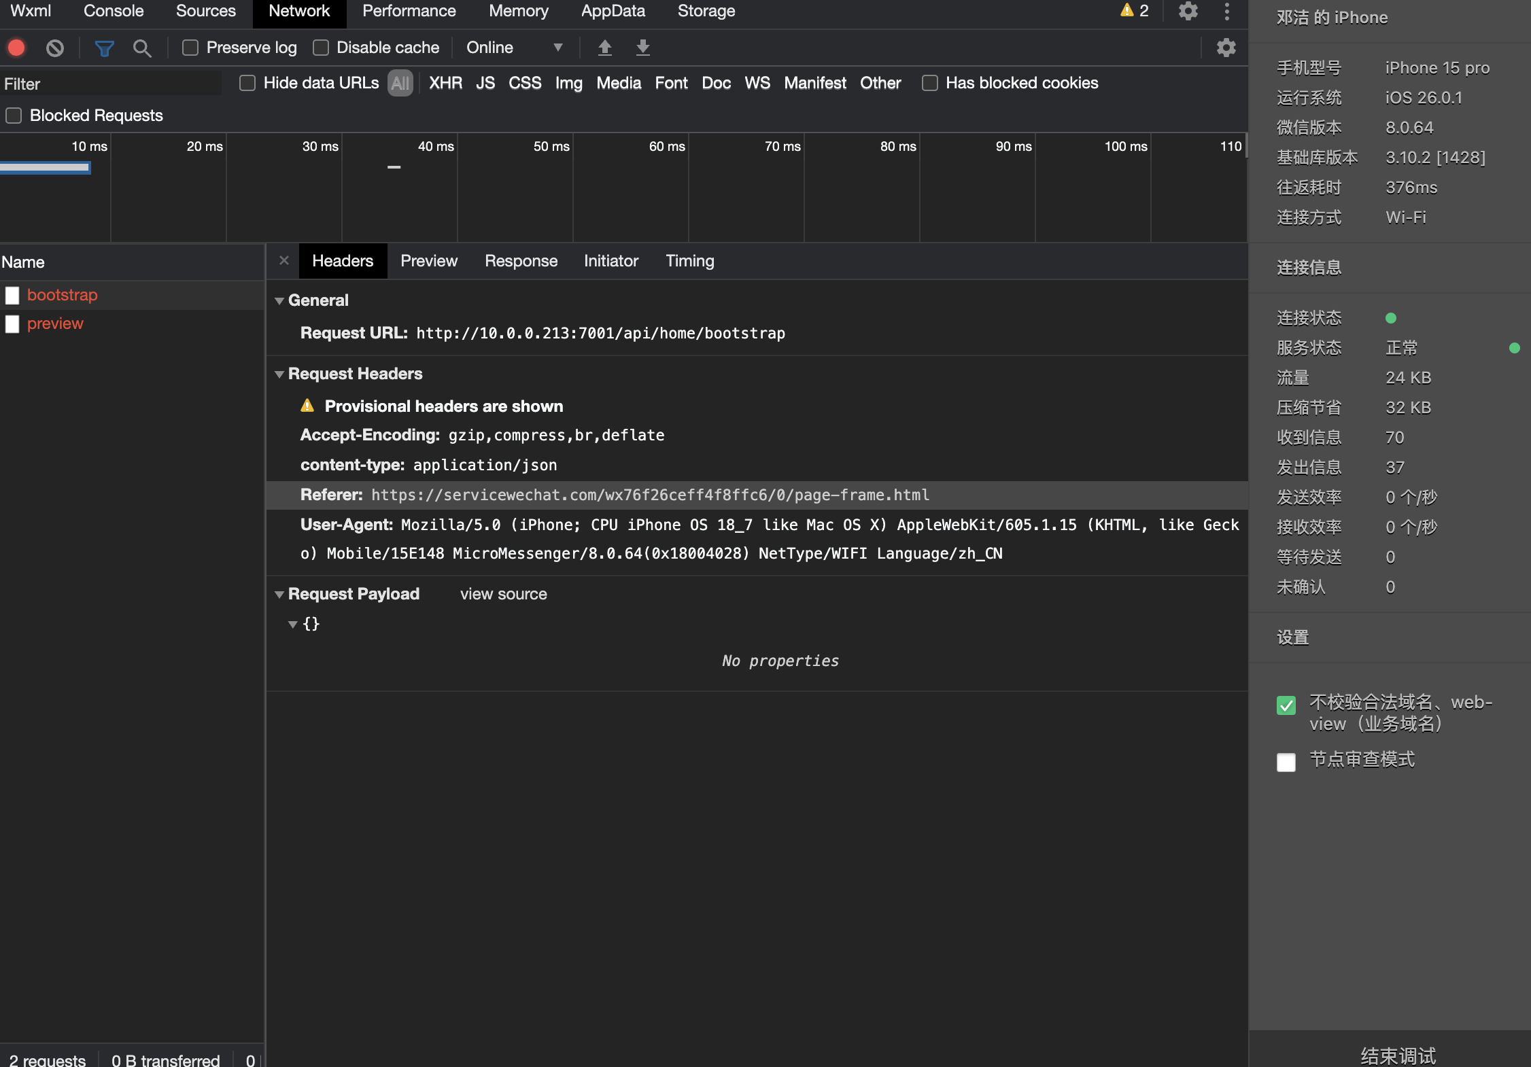Click the 结束调试 button
The width and height of the screenshot is (1531, 1067).
point(1398,1055)
